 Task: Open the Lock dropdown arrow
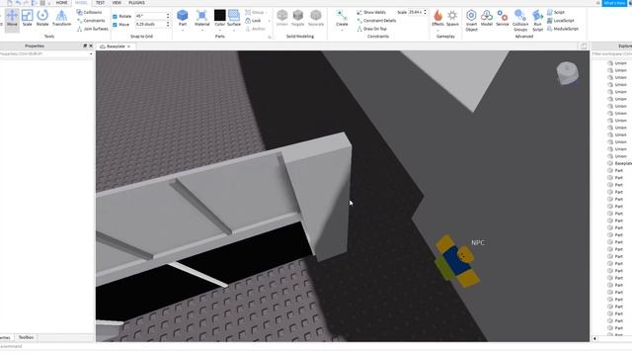(270, 21)
